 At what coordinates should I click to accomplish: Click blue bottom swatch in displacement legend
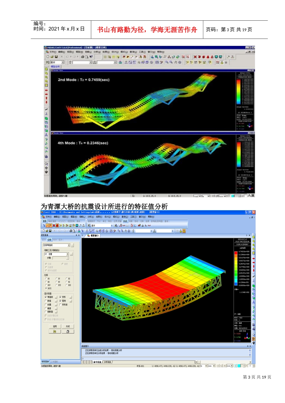236,283
